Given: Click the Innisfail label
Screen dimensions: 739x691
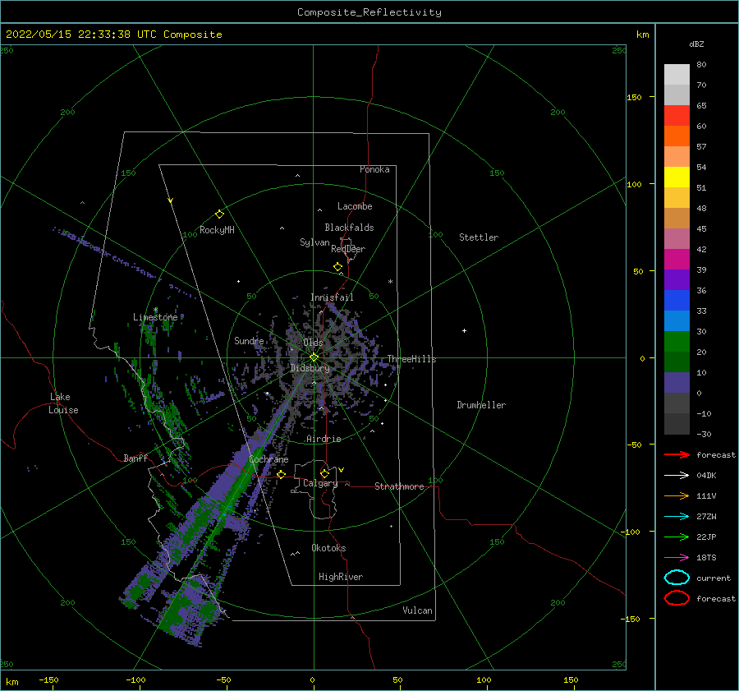Looking at the screenshot, I should 332,297.
